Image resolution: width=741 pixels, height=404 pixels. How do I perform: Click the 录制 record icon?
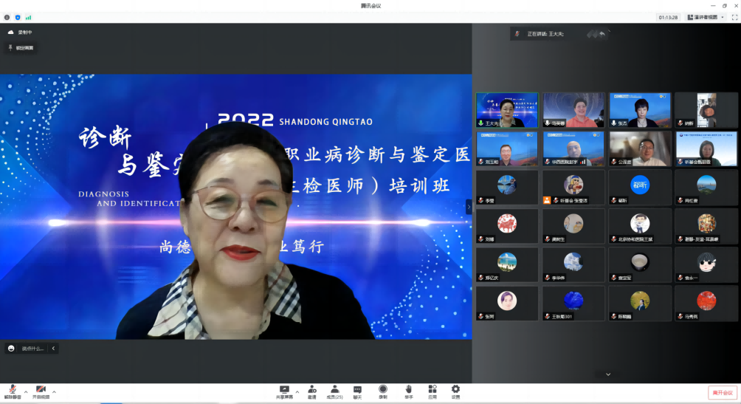[382, 389]
